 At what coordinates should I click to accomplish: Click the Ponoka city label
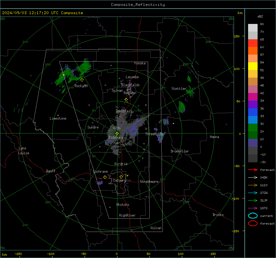[x=140, y=63]
